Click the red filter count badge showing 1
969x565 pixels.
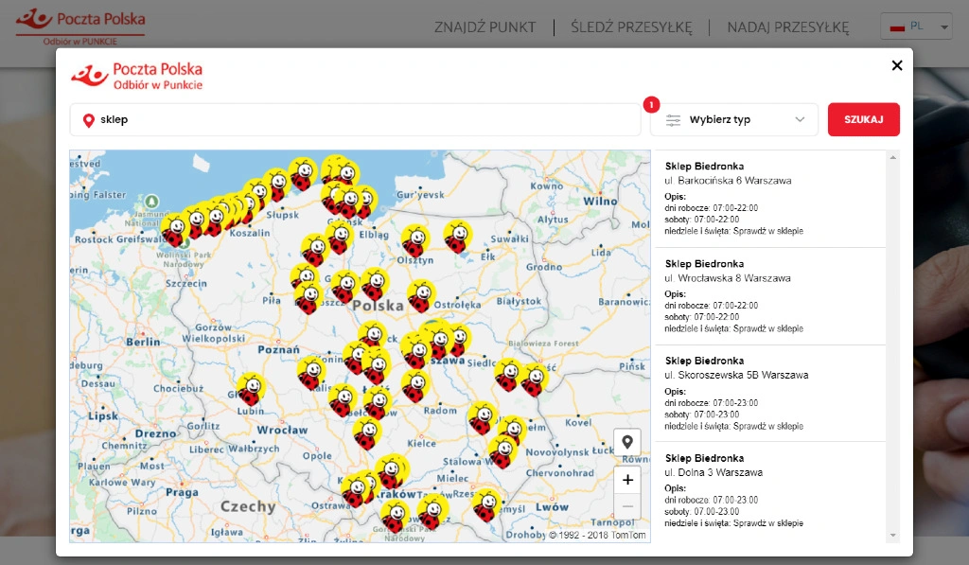[651, 104]
